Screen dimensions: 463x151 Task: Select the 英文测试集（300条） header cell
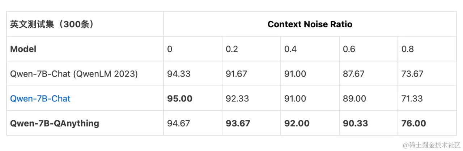coord(52,24)
